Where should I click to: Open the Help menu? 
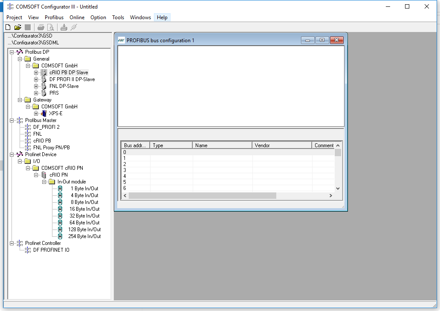point(162,17)
